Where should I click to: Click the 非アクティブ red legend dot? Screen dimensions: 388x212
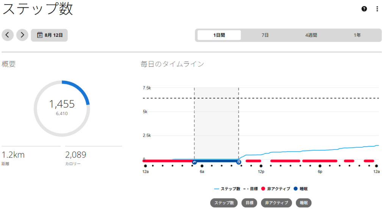point(263,189)
